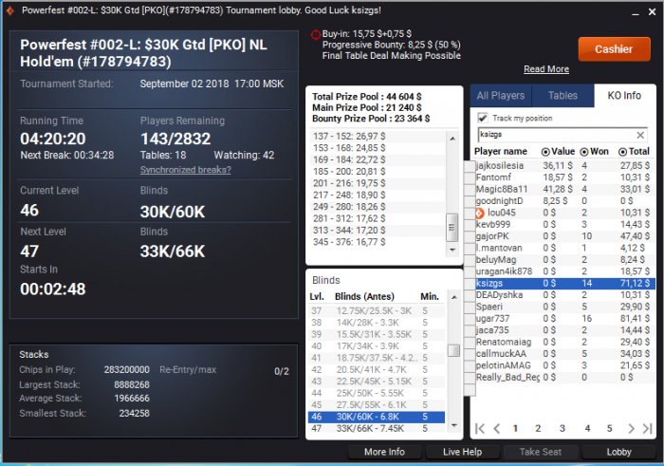Viewport: 664px width, 466px height.
Task: Click the orange badge icon beside lou045
Action: click(x=479, y=214)
